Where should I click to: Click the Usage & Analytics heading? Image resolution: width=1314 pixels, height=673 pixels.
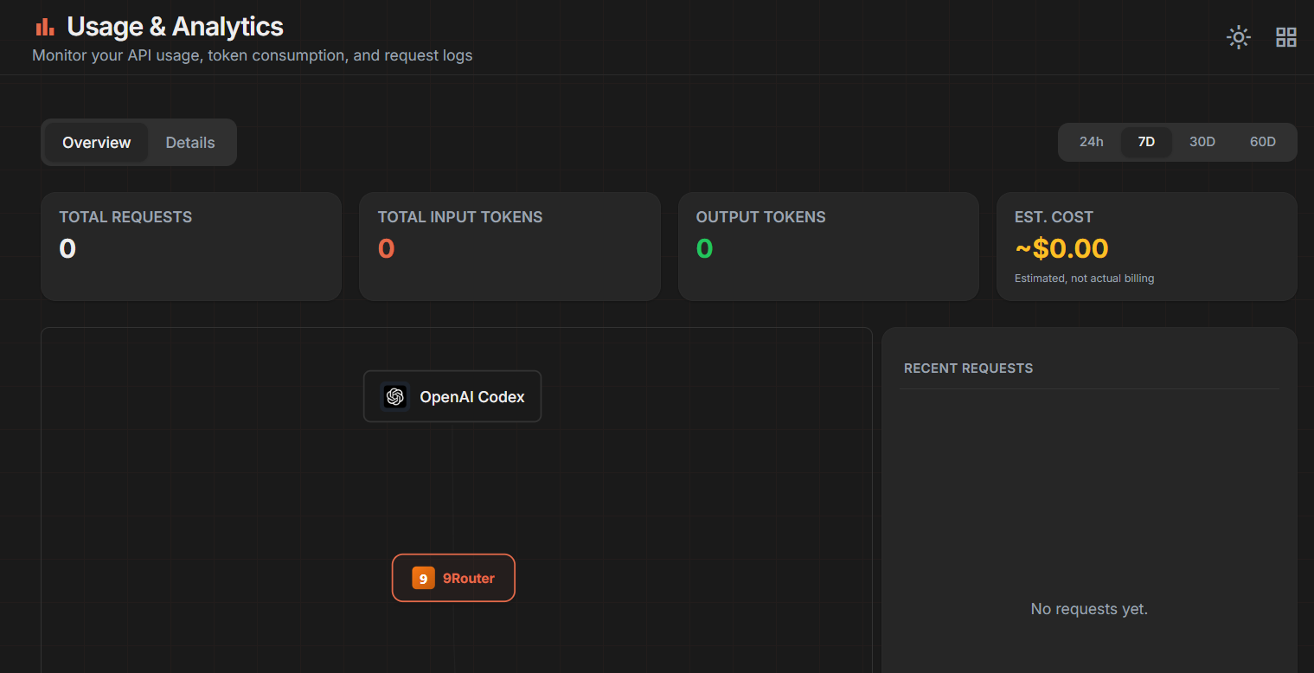175,27
